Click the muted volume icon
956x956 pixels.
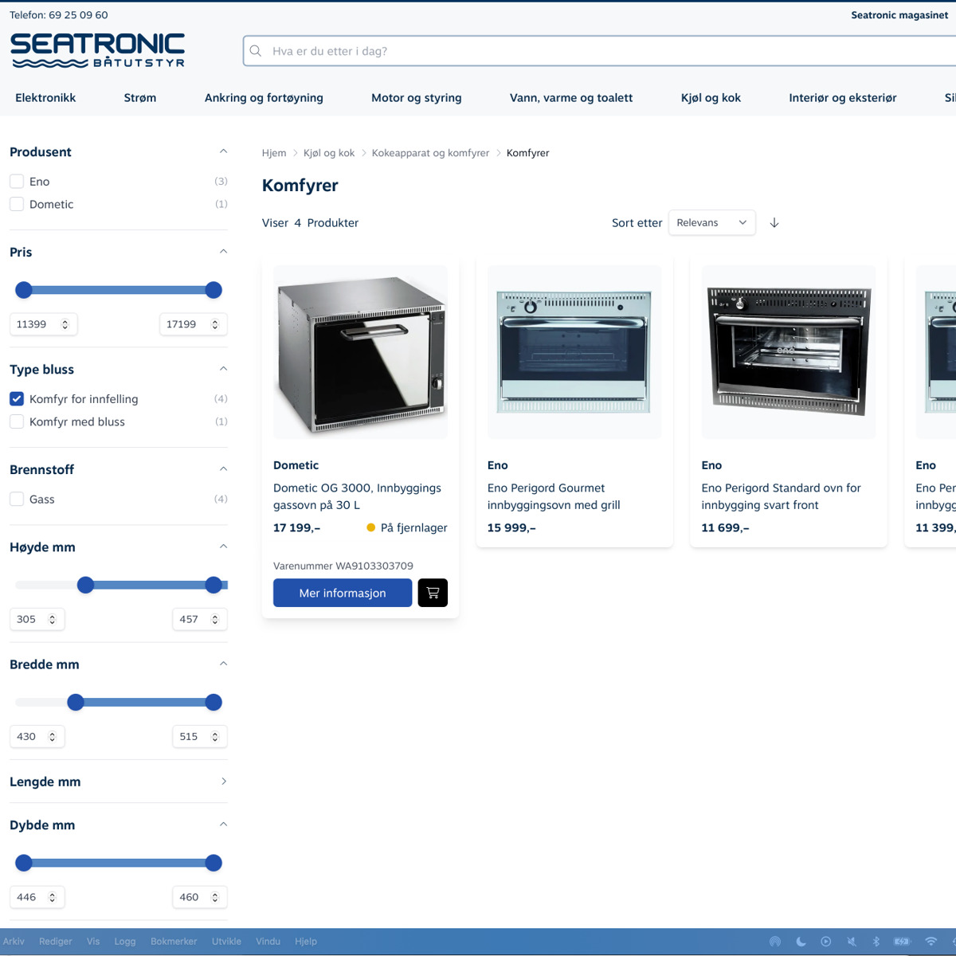click(852, 942)
